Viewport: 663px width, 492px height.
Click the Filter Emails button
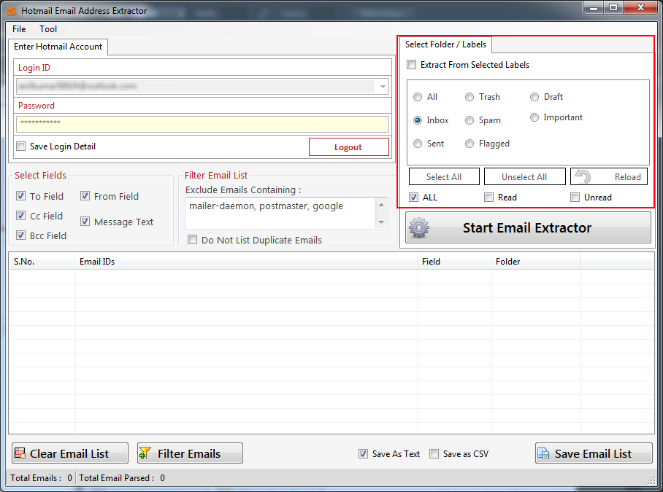190,453
